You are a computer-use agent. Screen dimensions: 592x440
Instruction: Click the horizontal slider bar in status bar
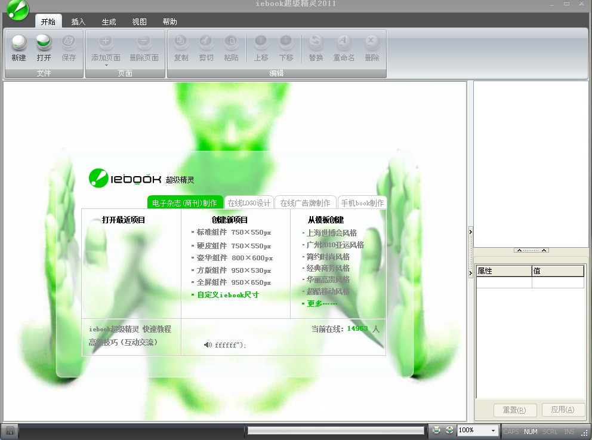[335, 430]
